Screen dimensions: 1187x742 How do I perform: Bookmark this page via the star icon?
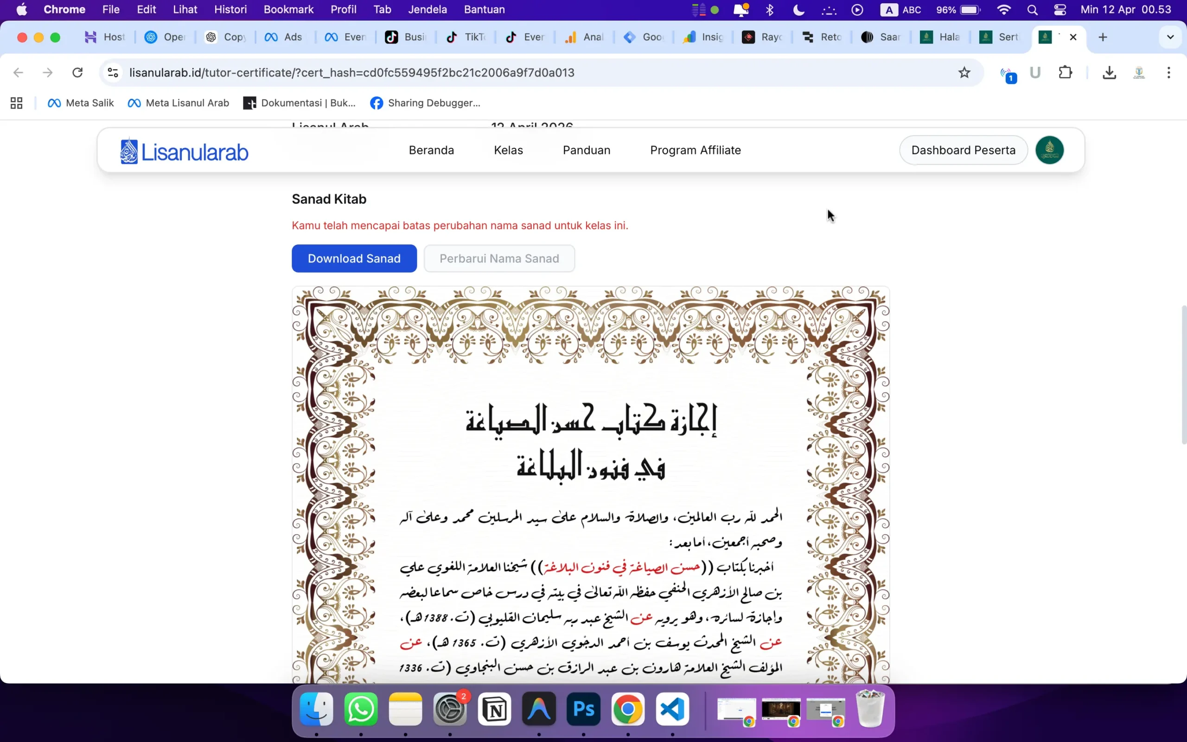tap(964, 72)
